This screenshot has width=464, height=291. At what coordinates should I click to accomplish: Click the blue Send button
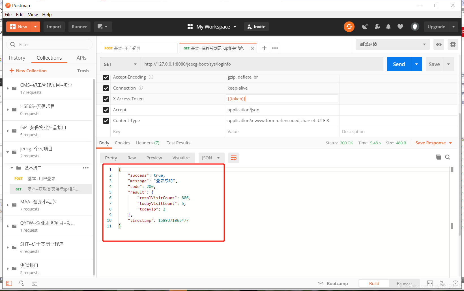pos(399,64)
